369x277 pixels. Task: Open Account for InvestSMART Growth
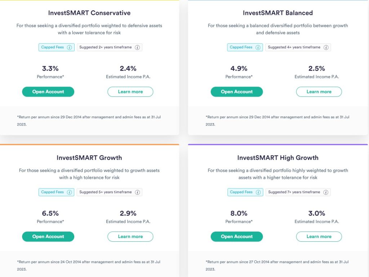coord(48,237)
